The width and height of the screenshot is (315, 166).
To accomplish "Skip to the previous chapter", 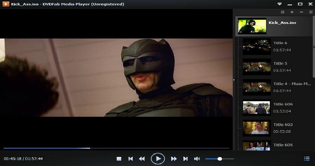I will [130, 159].
